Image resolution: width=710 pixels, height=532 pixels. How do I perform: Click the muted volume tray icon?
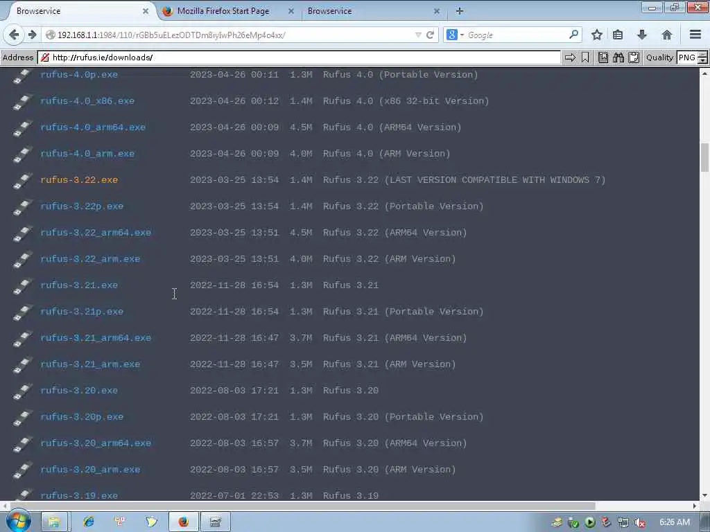coord(640,522)
